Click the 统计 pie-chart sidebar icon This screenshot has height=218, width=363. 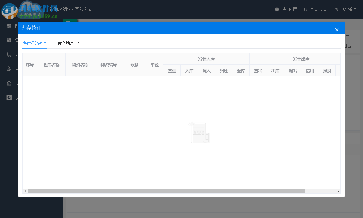click(x=9, y=97)
